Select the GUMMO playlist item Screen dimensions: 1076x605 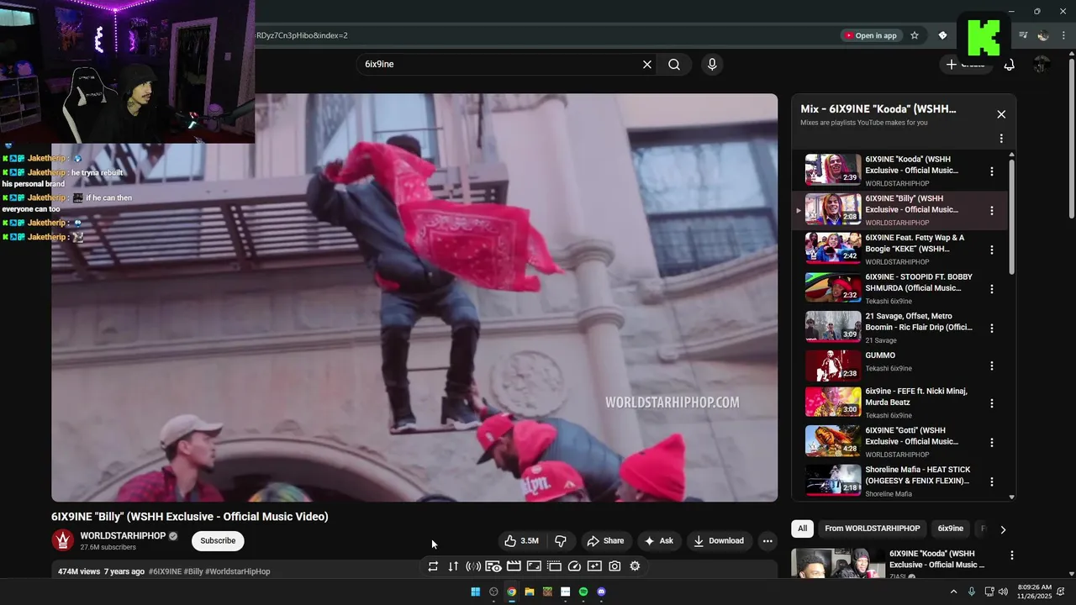[x=899, y=366]
